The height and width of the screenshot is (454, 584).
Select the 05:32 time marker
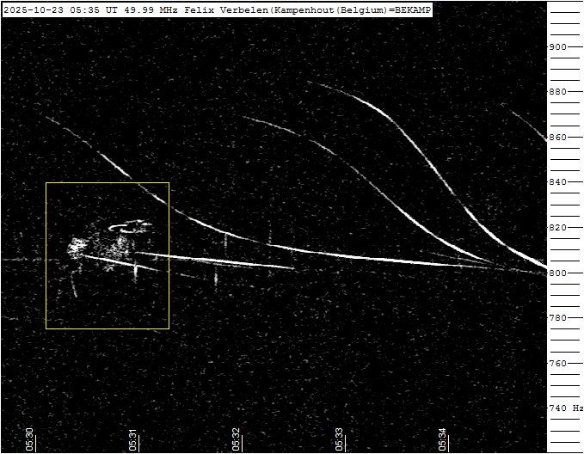(x=237, y=439)
